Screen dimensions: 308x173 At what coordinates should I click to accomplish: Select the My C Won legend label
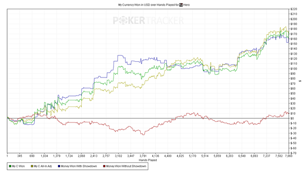(18, 166)
